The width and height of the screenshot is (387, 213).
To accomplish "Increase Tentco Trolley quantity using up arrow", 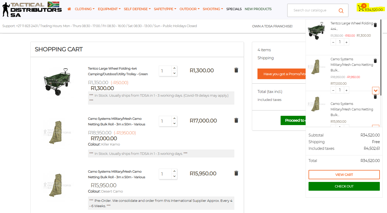I will pyautogui.click(x=174, y=68).
